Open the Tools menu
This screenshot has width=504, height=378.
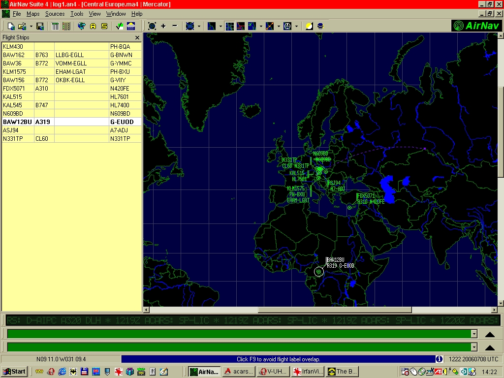click(x=77, y=14)
